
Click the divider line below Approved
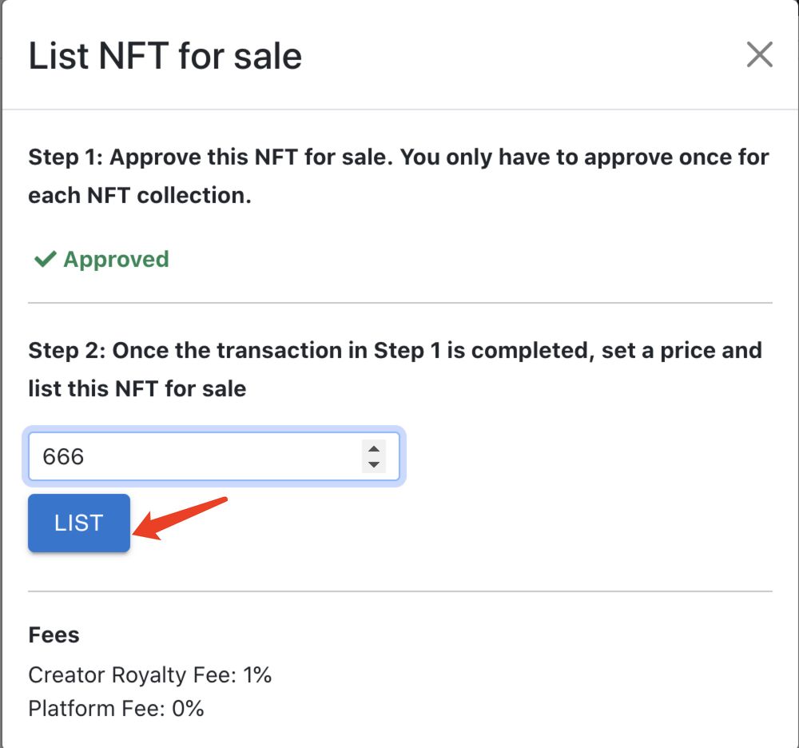click(399, 304)
